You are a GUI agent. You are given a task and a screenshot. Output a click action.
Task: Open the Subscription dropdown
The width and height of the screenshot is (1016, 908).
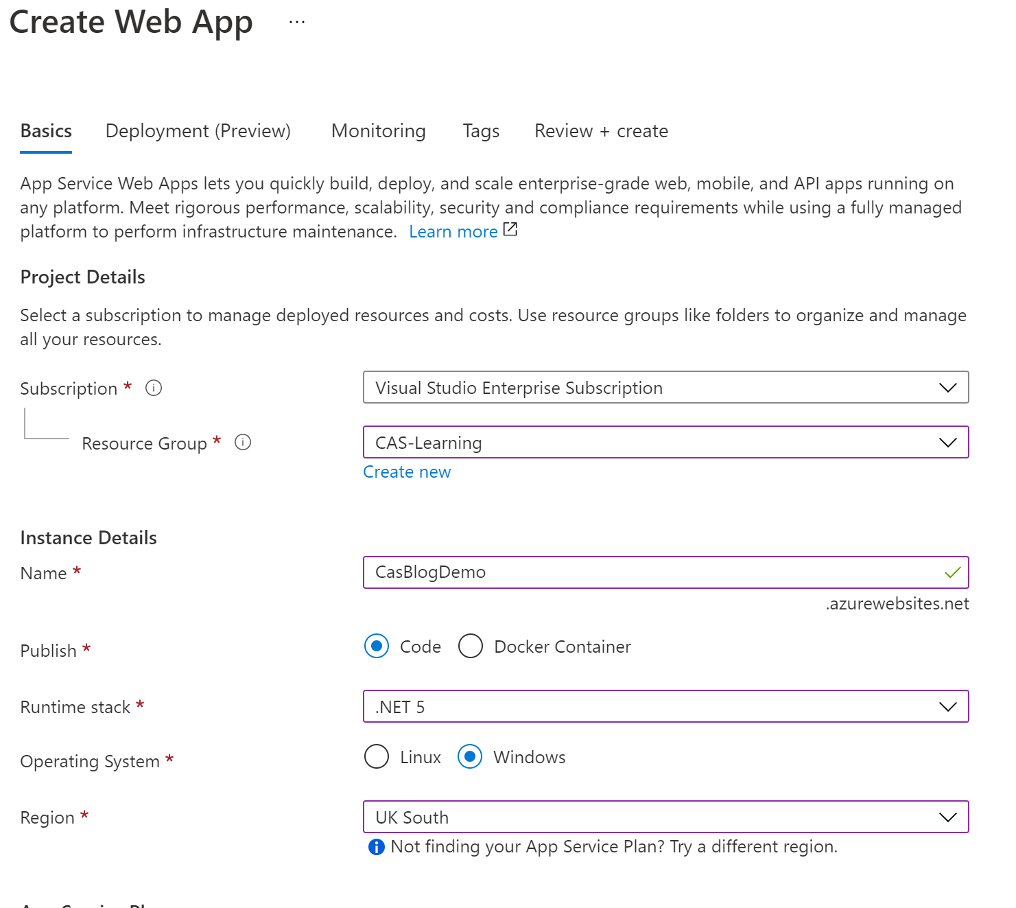point(665,388)
